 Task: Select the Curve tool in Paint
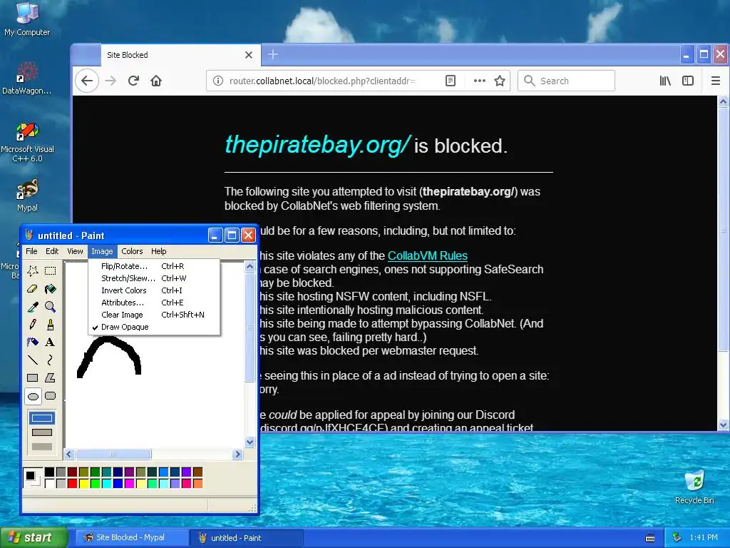pyautogui.click(x=51, y=360)
